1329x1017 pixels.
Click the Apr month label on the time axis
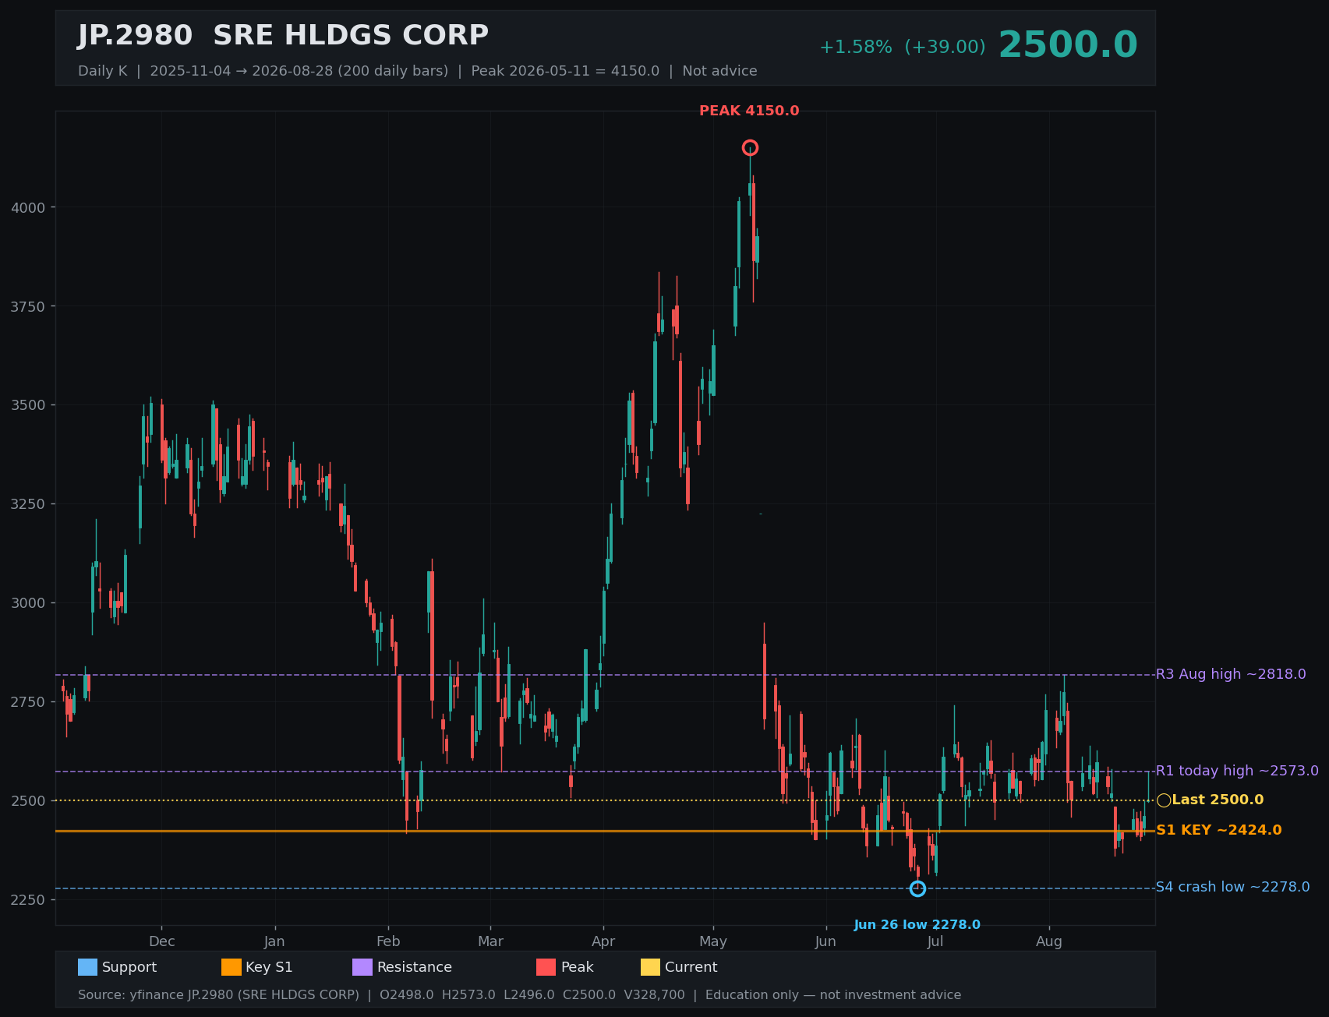(x=603, y=941)
